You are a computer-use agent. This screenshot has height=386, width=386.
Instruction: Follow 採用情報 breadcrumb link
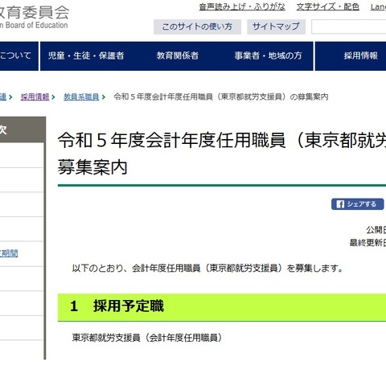point(35,96)
